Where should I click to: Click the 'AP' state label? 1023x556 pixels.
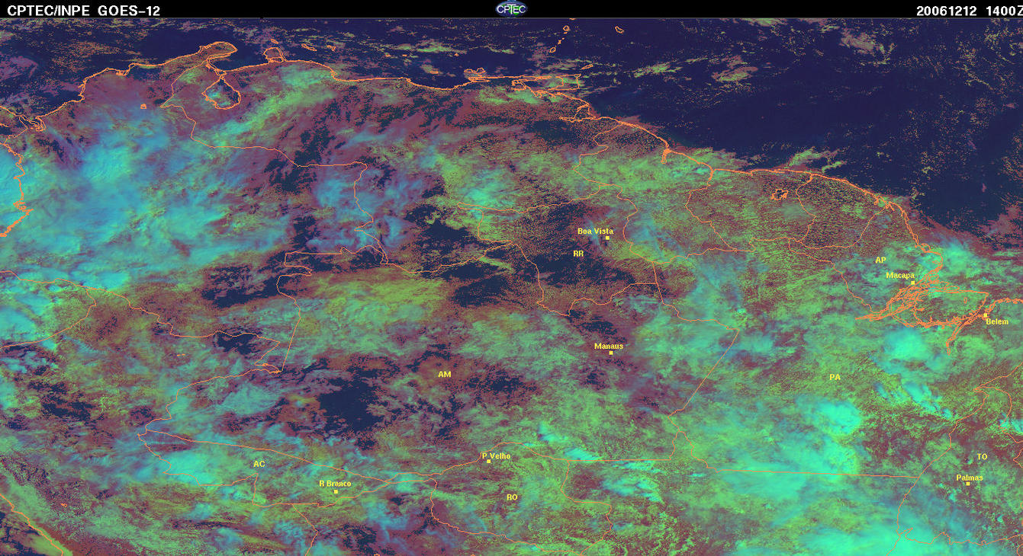(880, 260)
